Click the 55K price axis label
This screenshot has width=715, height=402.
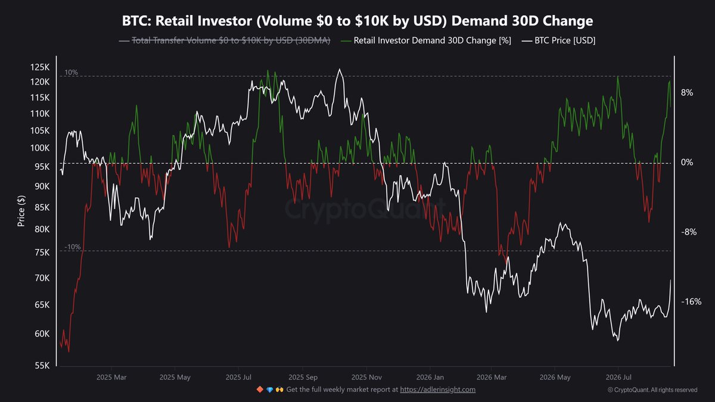(x=42, y=366)
